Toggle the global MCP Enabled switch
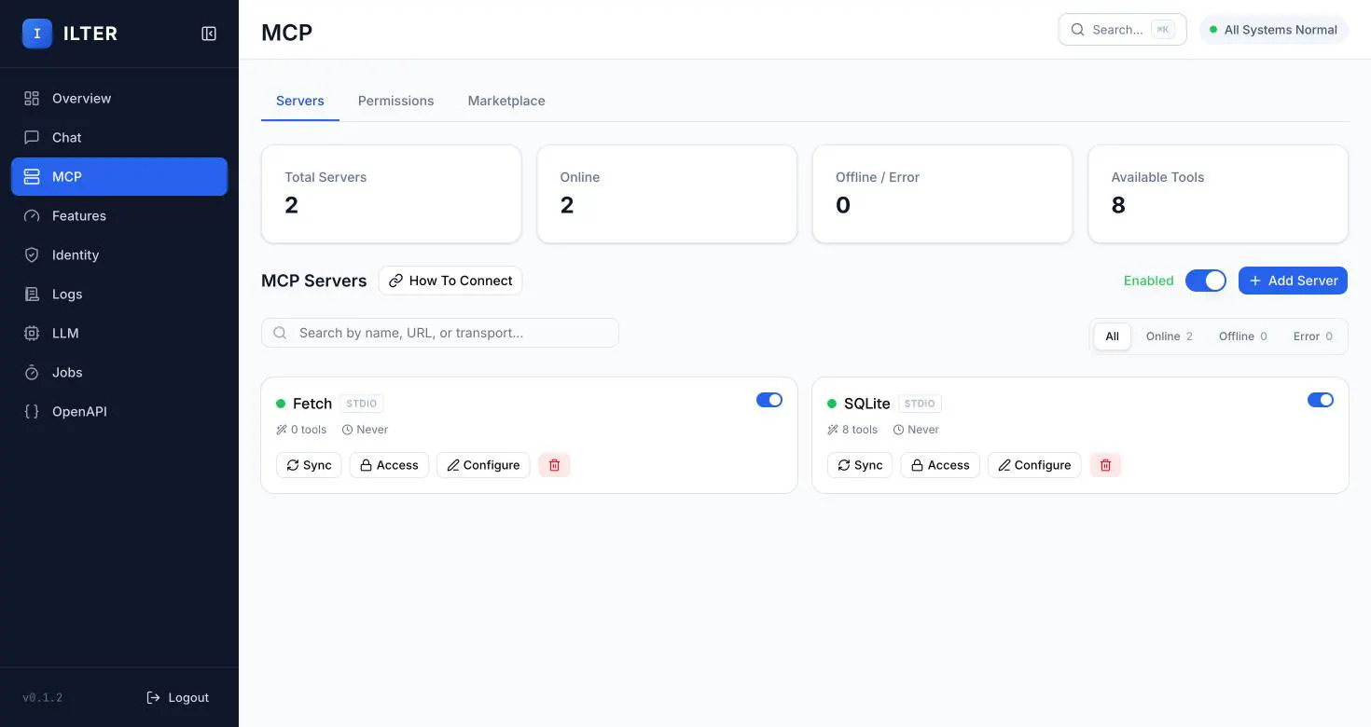This screenshot has height=727, width=1371. tap(1205, 281)
